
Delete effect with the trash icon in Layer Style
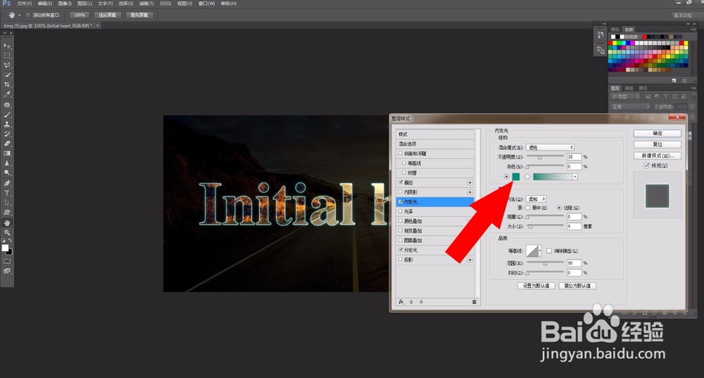point(474,302)
